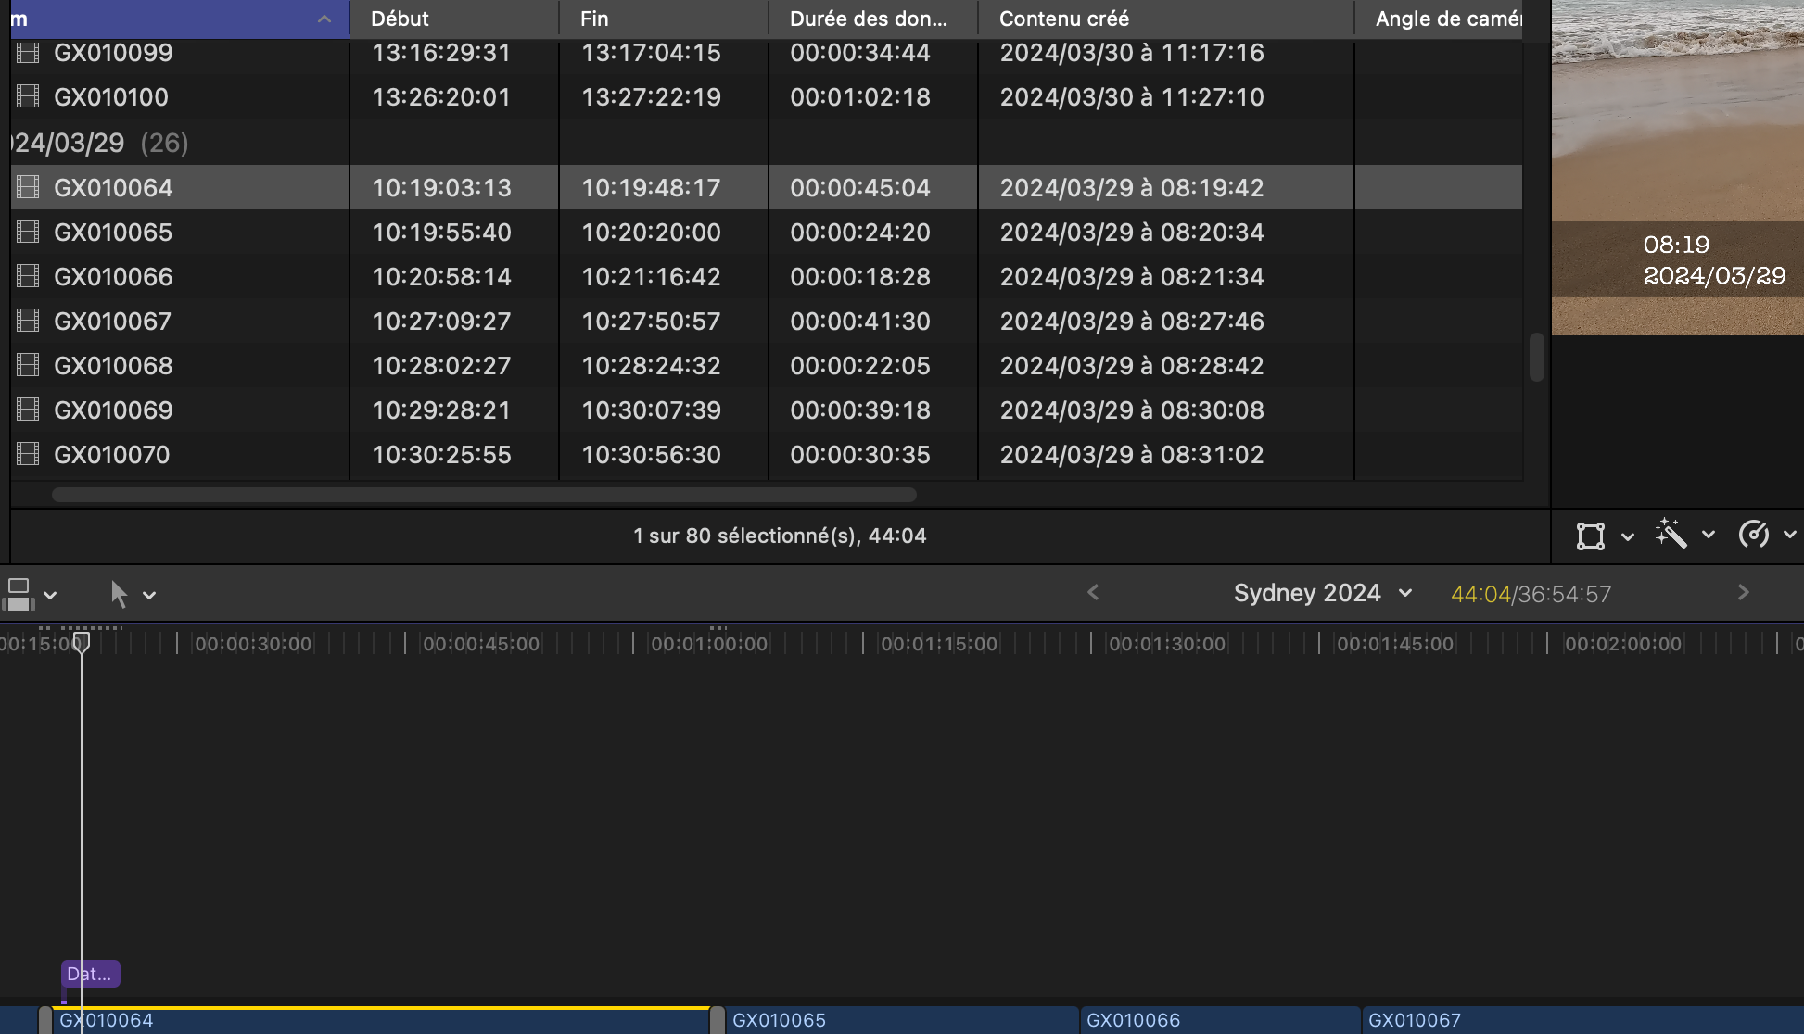Open the retiming options chevron
The height and width of the screenshot is (1034, 1804).
click(1789, 536)
